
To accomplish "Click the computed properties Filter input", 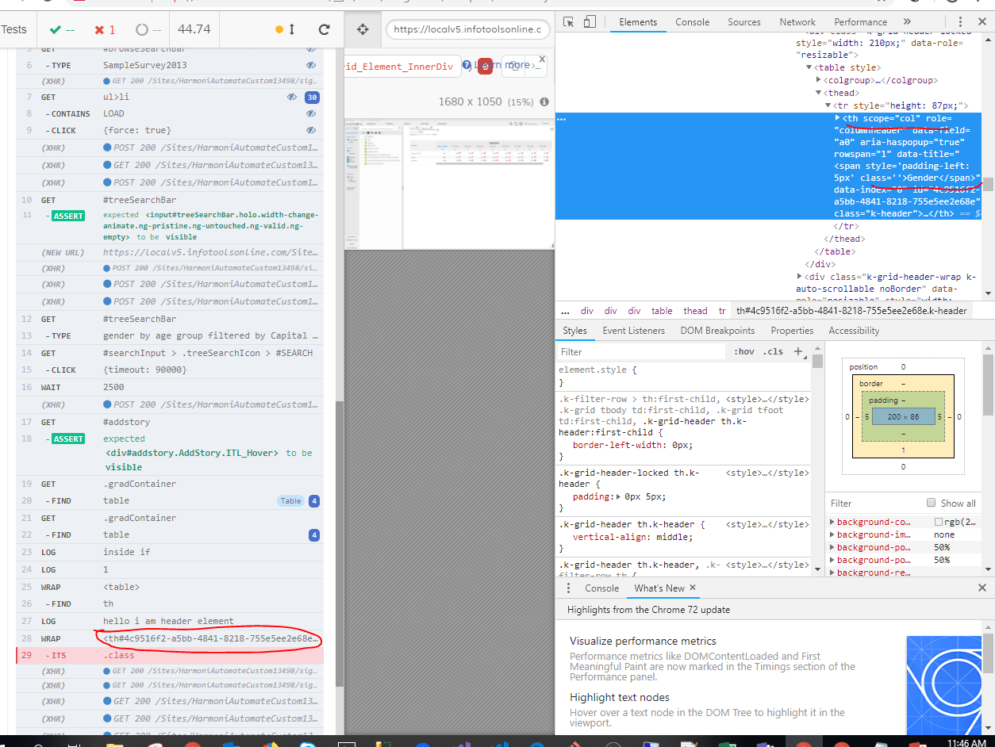I will (x=873, y=503).
